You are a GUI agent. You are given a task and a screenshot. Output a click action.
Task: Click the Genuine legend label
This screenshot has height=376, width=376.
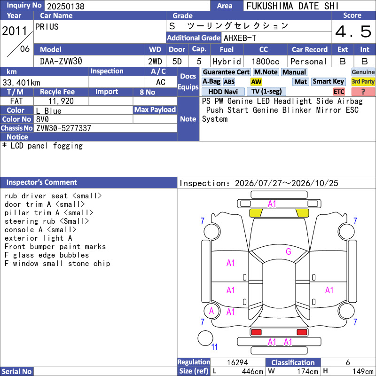click(363, 72)
